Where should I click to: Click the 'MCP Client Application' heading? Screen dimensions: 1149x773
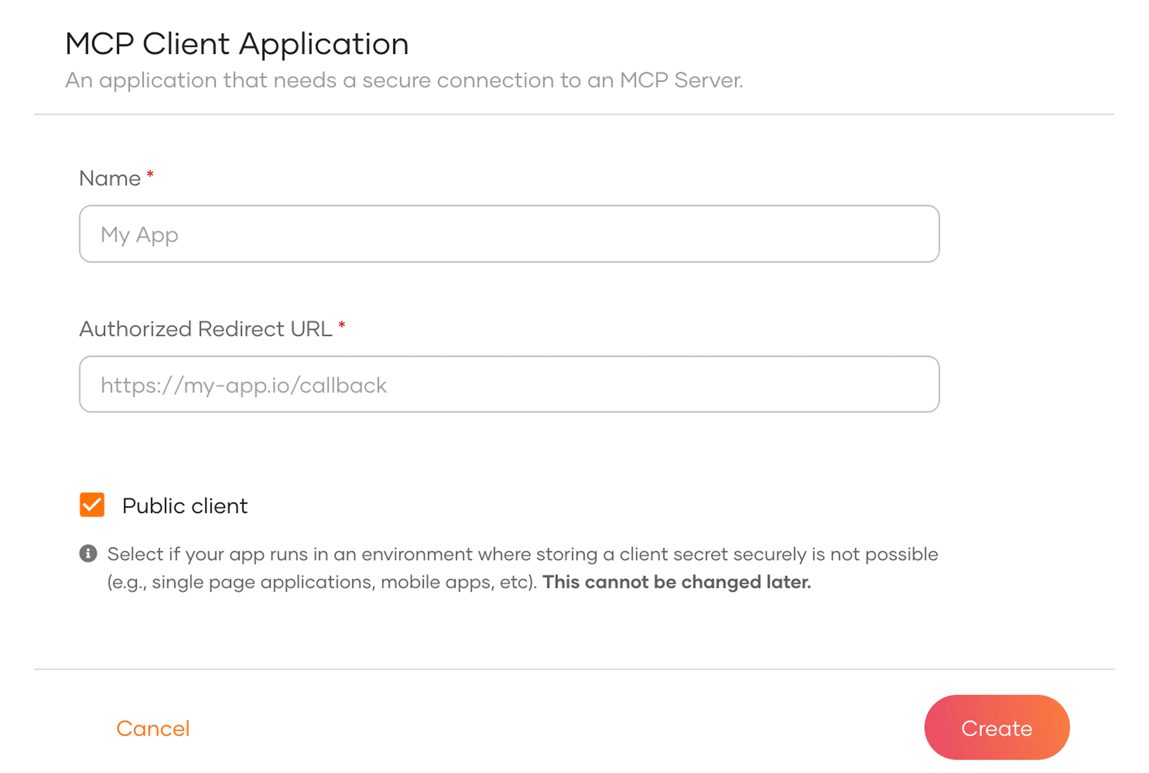click(237, 44)
